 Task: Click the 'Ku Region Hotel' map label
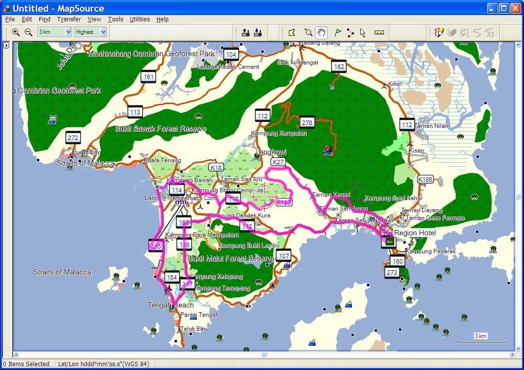coord(410,233)
